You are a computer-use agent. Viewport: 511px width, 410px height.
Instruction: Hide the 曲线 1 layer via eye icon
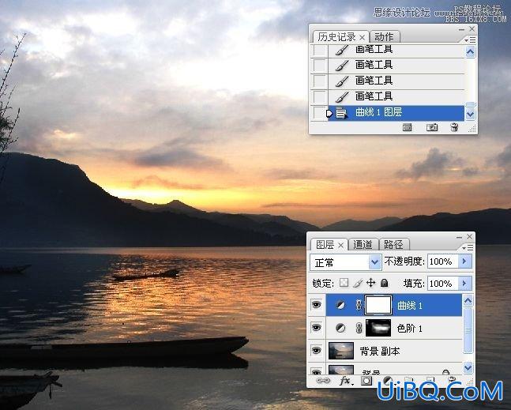pyautogui.click(x=316, y=305)
